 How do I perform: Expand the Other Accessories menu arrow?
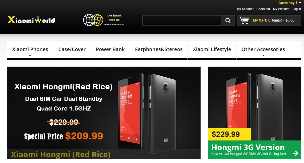tap(263, 56)
